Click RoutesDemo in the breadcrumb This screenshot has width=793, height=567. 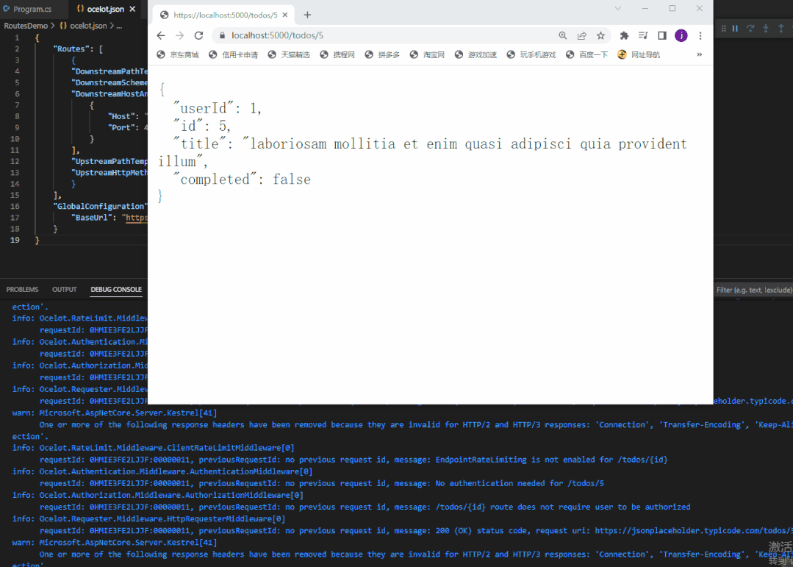pos(26,26)
